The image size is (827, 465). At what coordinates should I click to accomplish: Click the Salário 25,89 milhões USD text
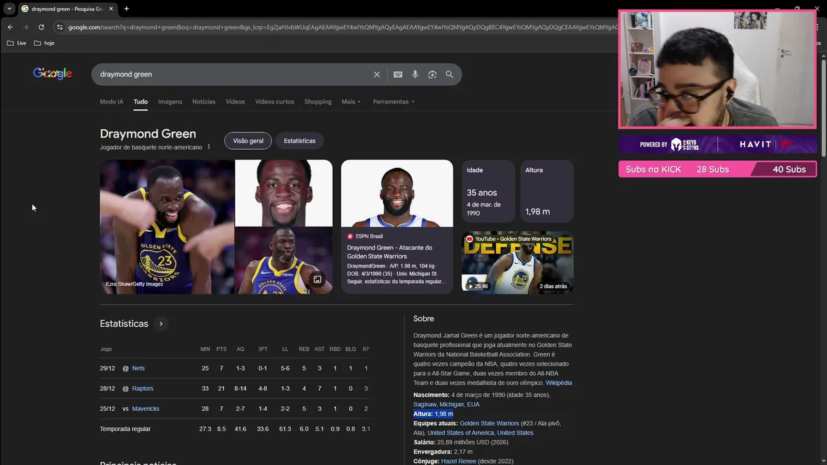(461, 442)
